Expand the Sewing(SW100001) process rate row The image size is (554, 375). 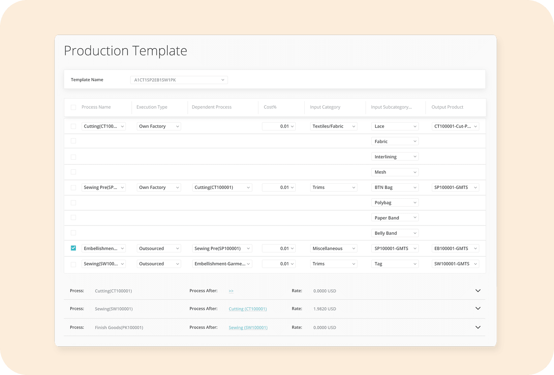coord(478,309)
